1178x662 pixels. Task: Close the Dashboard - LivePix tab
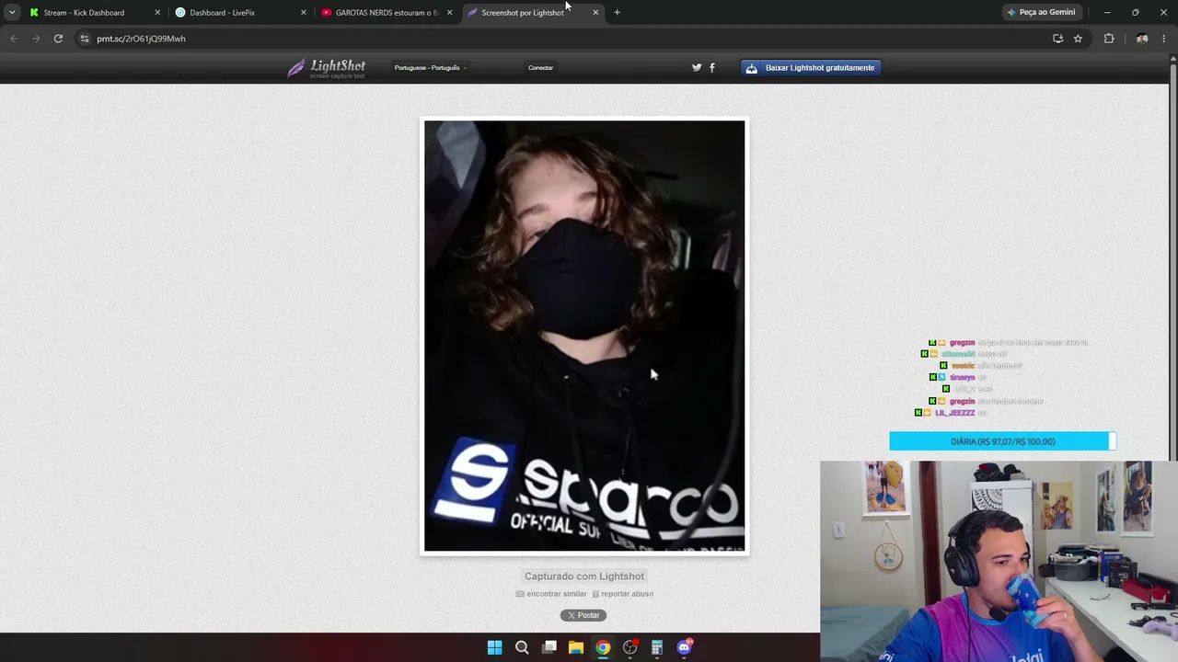tap(304, 13)
